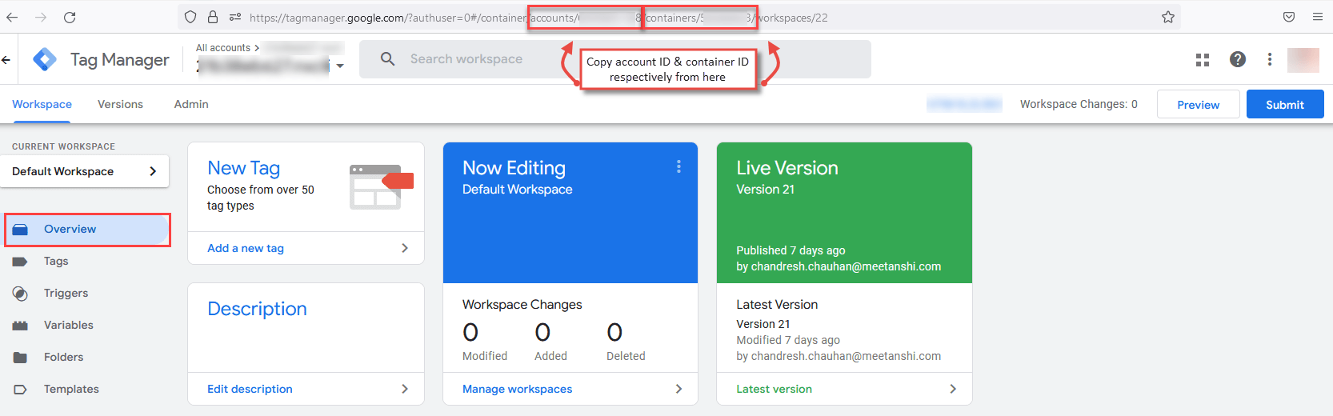Switch to the Versions tab
This screenshot has height=416, width=1333.
[x=120, y=105]
